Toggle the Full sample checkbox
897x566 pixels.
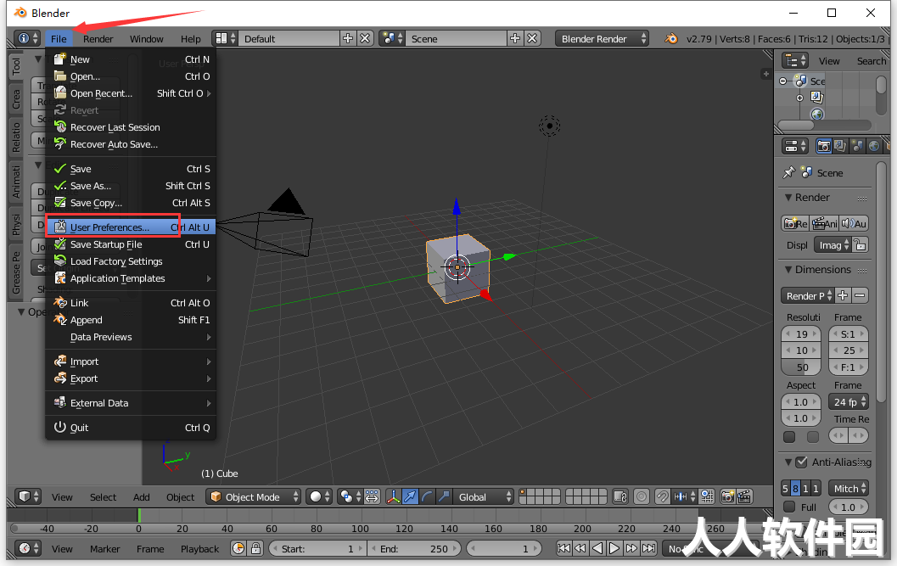(789, 507)
